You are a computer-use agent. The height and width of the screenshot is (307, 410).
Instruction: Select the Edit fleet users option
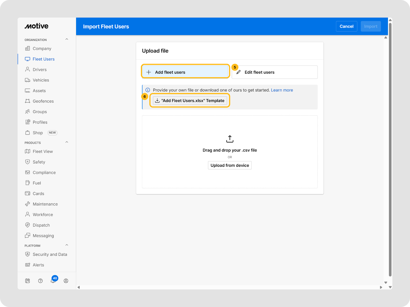(274, 72)
